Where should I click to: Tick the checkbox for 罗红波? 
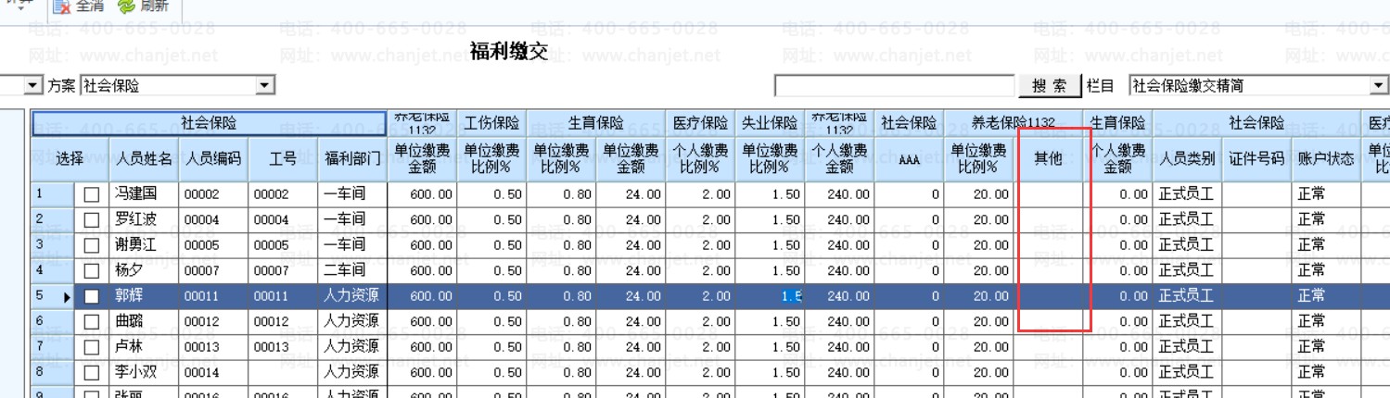point(91,220)
